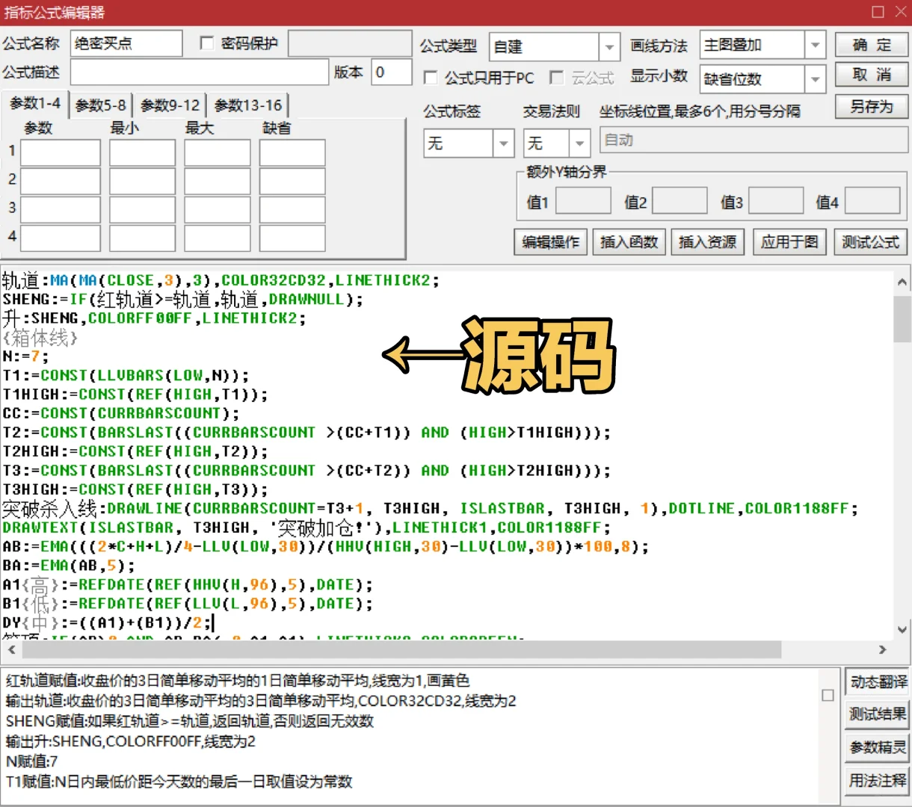Save formula via the 另存为 button

870,107
